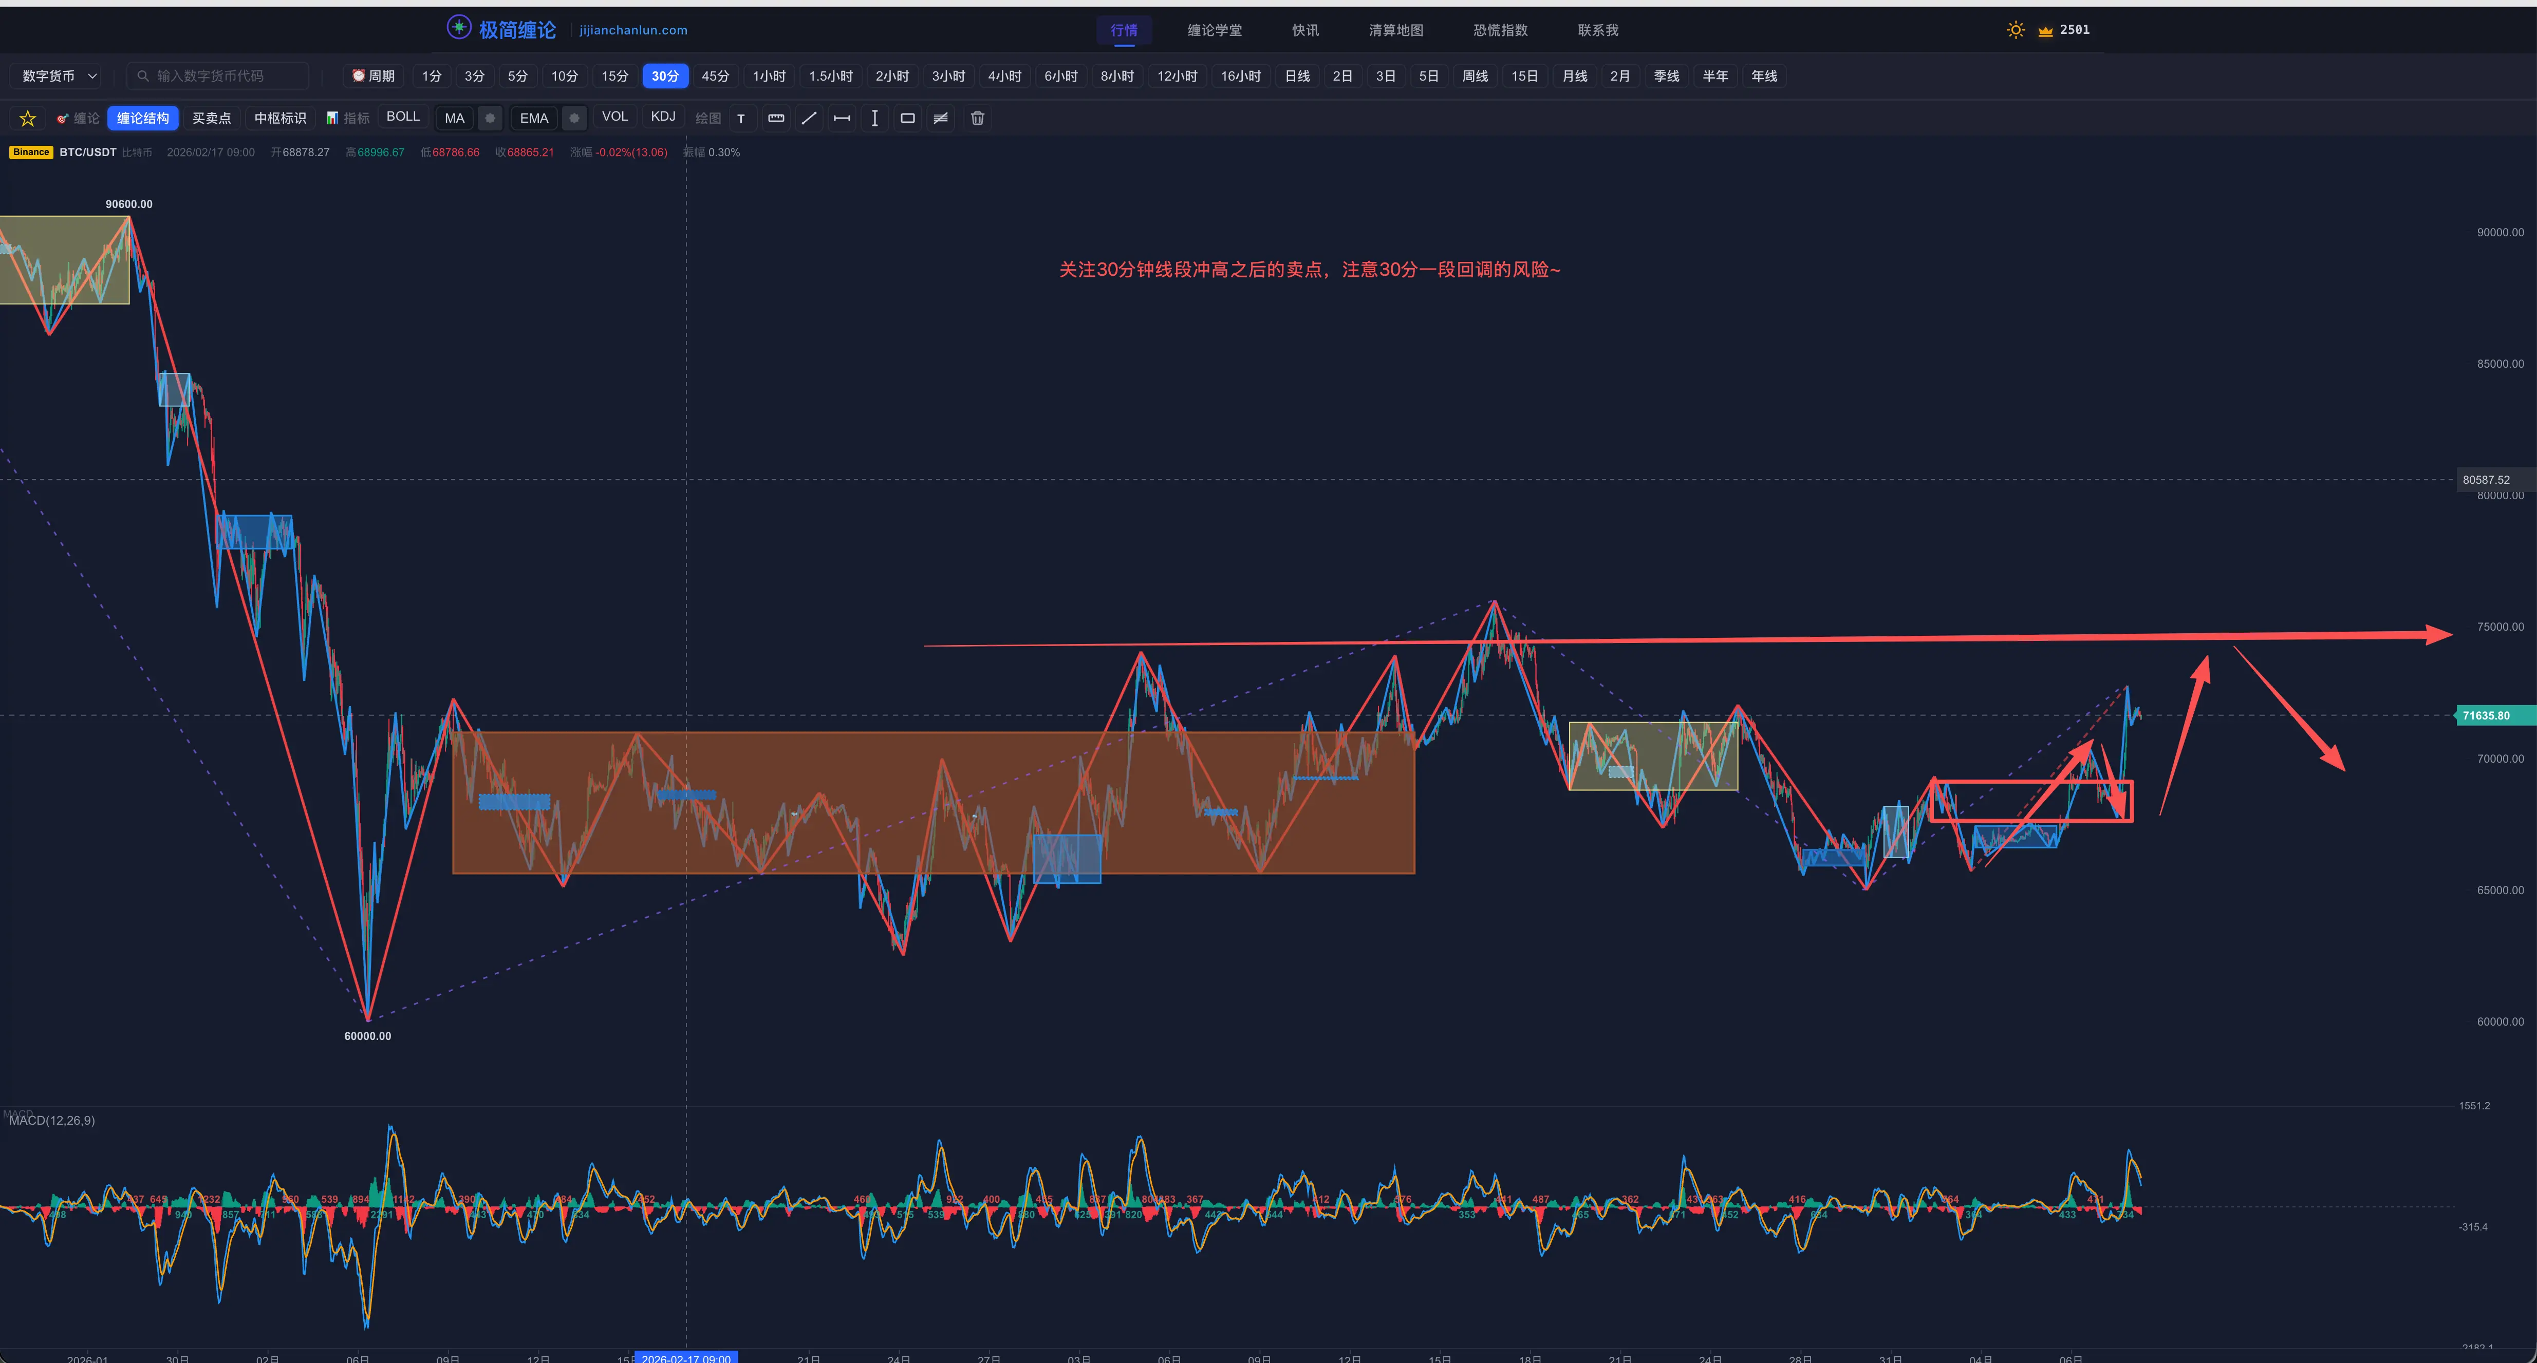The width and height of the screenshot is (2537, 1363).
Task: Toggle light theme sun icon
Action: (x=2015, y=29)
